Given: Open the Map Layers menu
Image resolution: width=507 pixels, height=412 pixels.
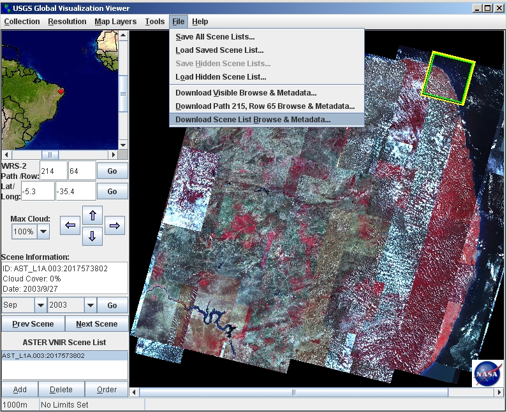Looking at the screenshot, I should tap(115, 22).
